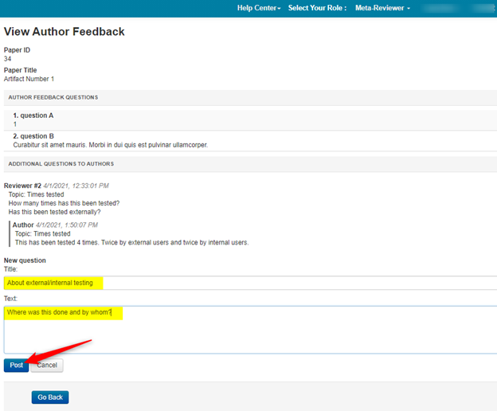Click the 'View Author Feedback' heading

65,31
